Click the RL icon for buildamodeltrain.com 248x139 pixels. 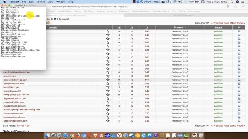click(239, 106)
